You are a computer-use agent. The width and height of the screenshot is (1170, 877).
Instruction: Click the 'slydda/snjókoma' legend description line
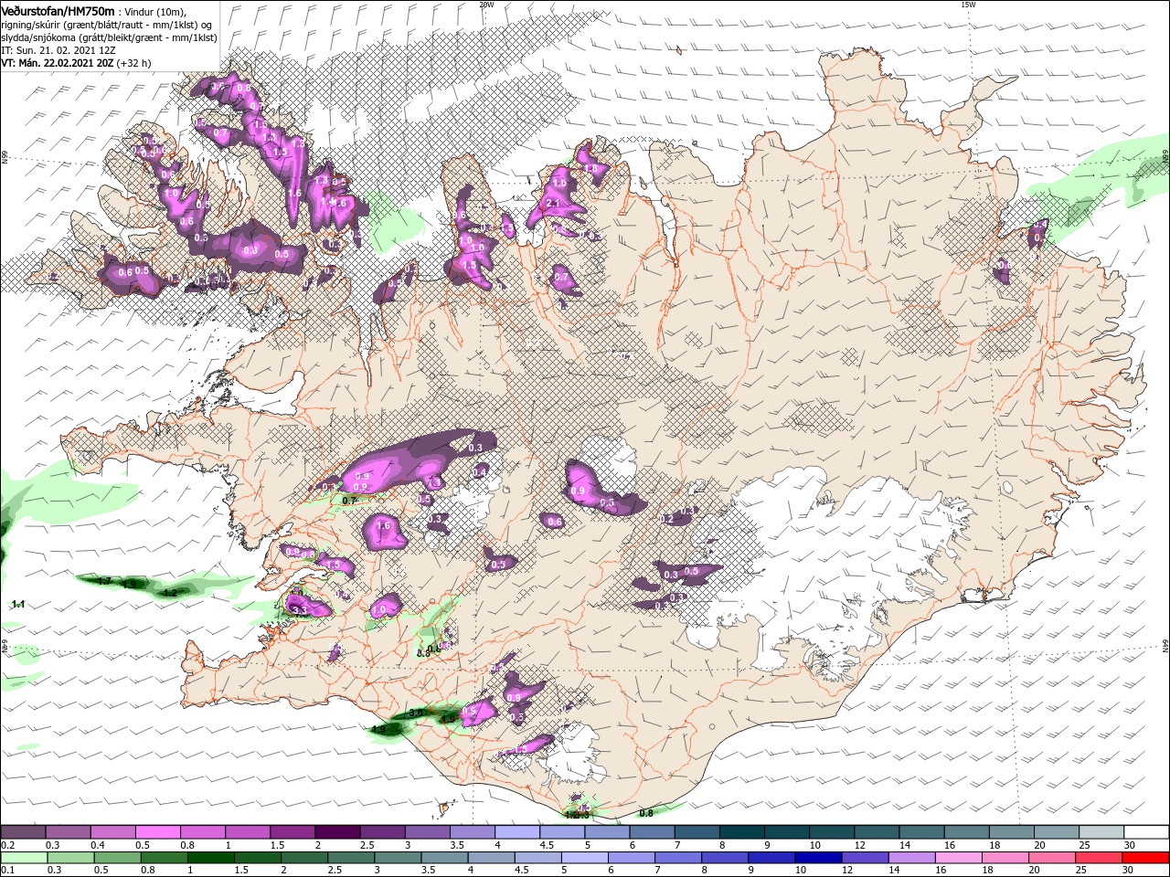tap(109, 37)
